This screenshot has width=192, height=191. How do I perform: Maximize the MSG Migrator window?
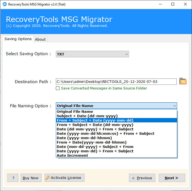[x=173, y=4]
